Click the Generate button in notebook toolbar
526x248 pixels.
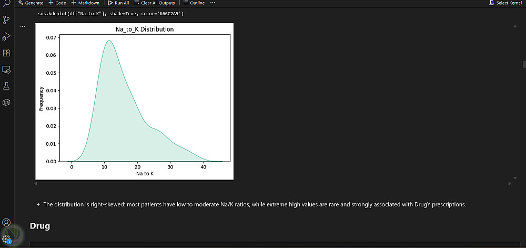[x=31, y=3]
